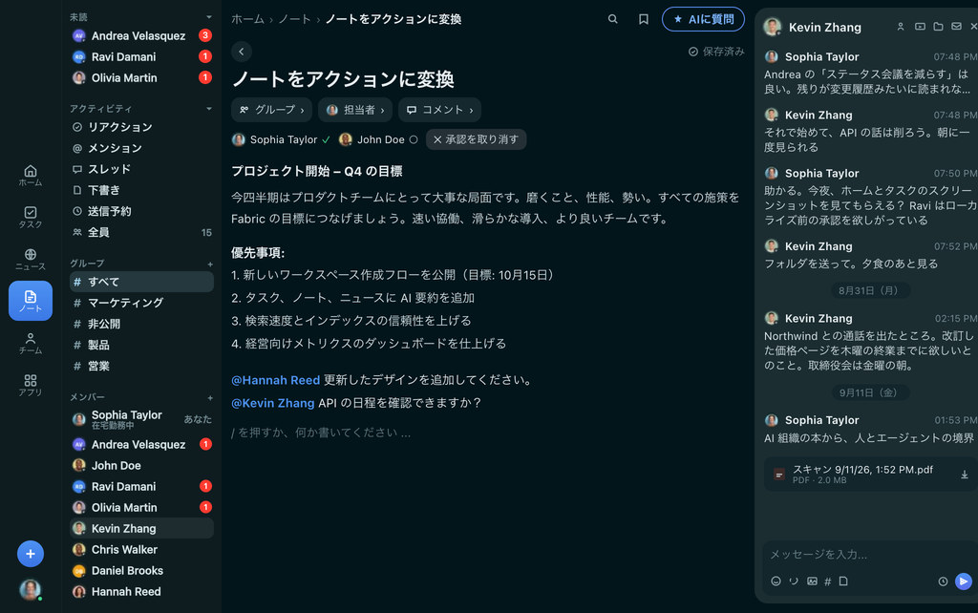Screen dimensions: 978x613
Task: Send the message with blue send button
Action: (x=963, y=581)
